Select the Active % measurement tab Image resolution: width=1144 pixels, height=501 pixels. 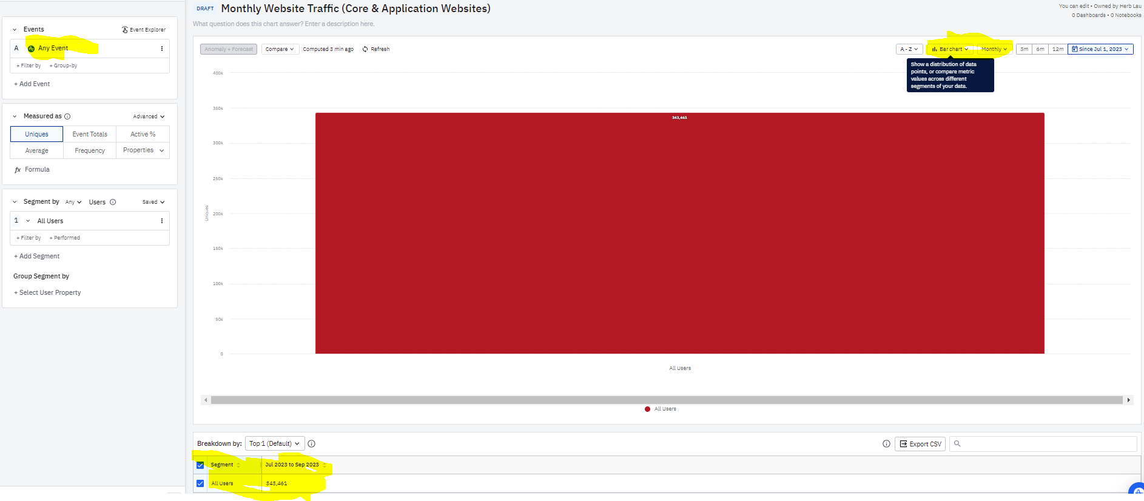pyautogui.click(x=143, y=134)
